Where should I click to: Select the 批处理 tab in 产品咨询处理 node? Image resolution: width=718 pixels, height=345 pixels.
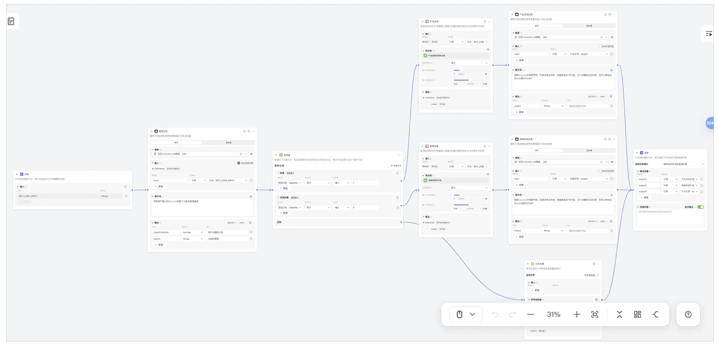(589, 25)
